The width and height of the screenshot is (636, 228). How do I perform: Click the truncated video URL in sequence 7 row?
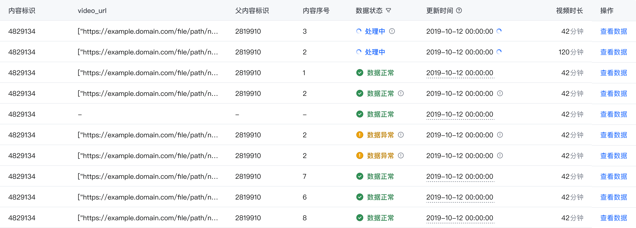148,176
